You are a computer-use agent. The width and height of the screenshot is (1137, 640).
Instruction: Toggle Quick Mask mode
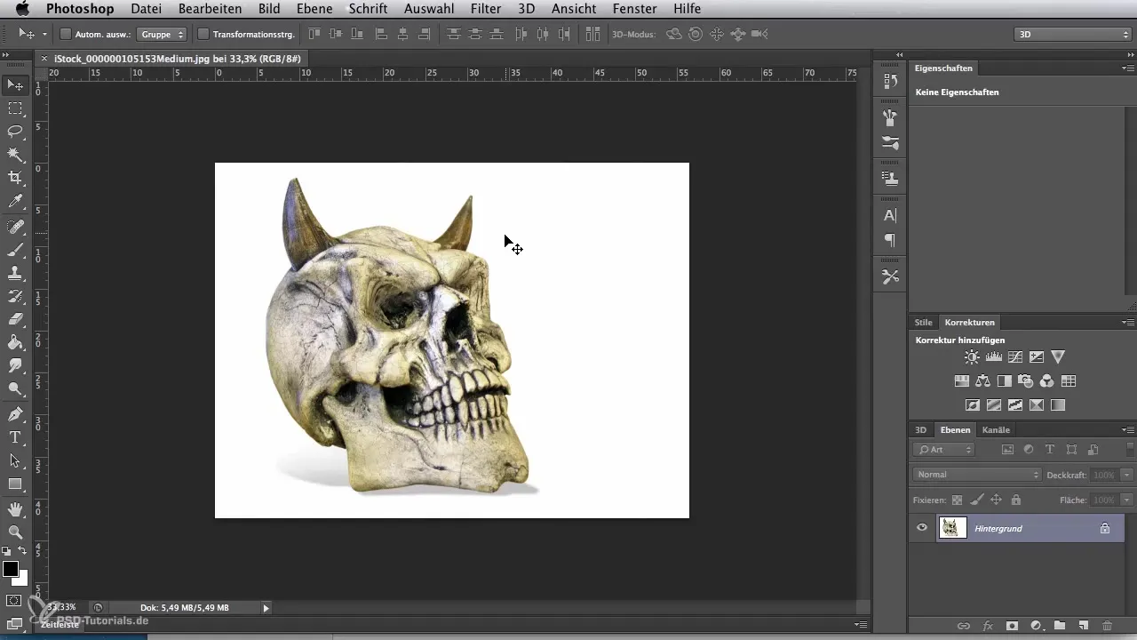point(15,601)
